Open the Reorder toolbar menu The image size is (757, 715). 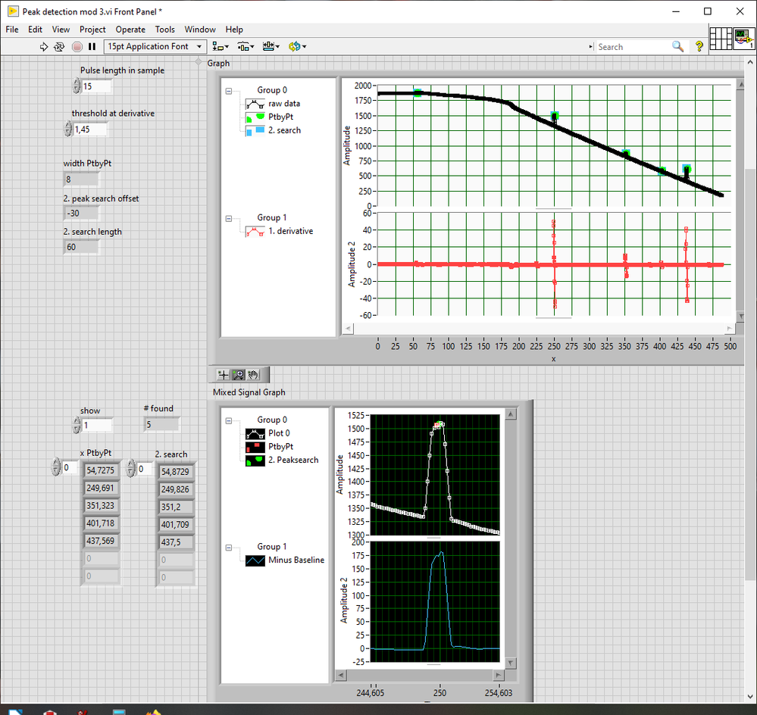pos(297,47)
